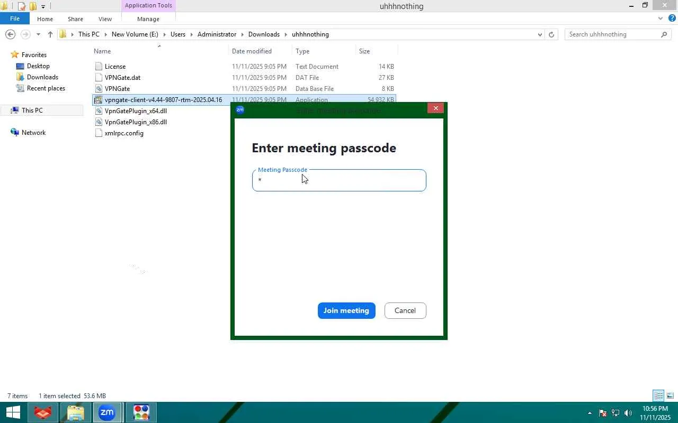Switch to Large icons view layout
This screenshot has width=678, height=423.
click(x=670, y=396)
